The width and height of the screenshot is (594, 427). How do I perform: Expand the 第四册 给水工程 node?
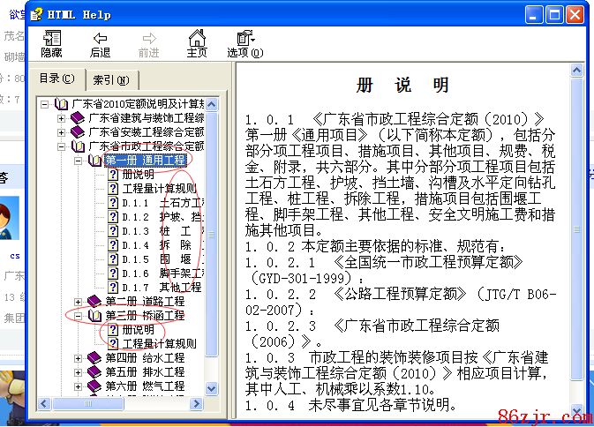[78, 358]
